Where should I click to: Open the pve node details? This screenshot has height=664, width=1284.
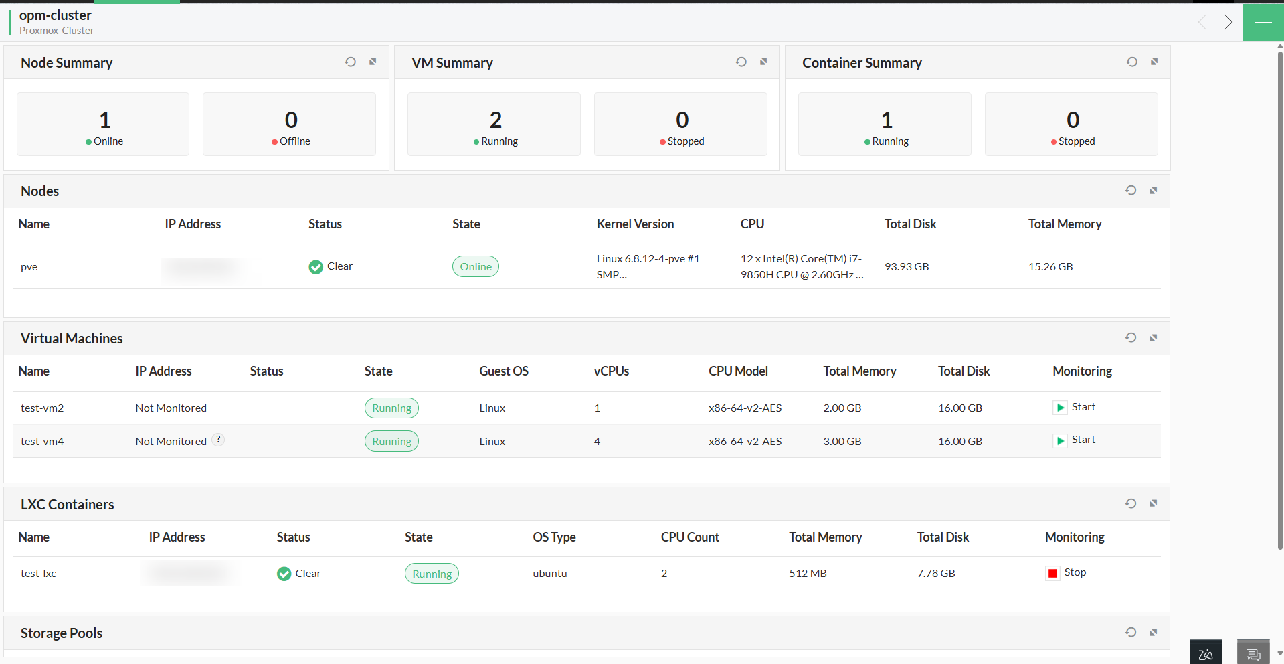(29, 266)
